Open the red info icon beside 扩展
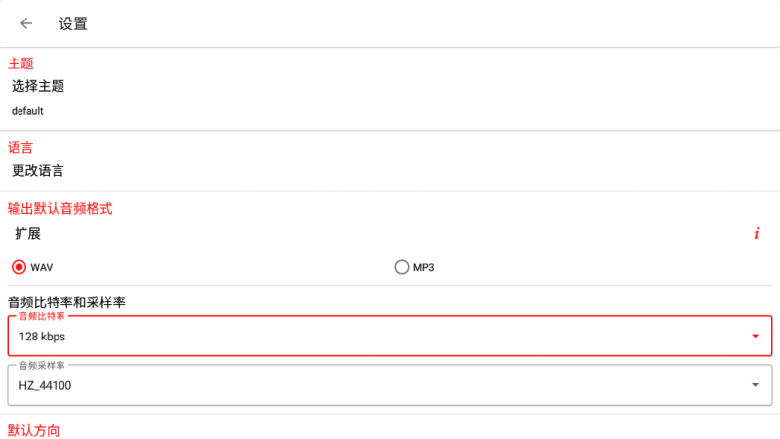The height and width of the screenshot is (439, 780). pyautogui.click(x=757, y=233)
